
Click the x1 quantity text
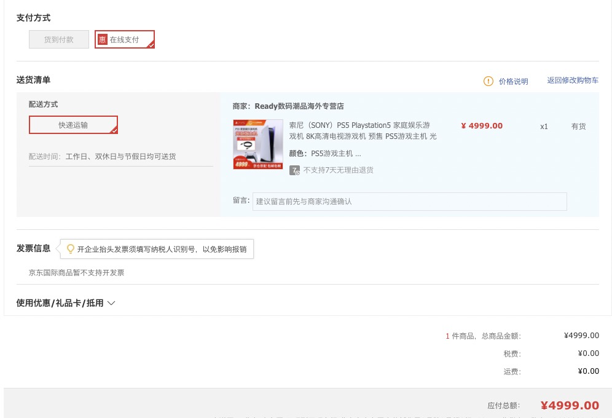click(x=544, y=127)
